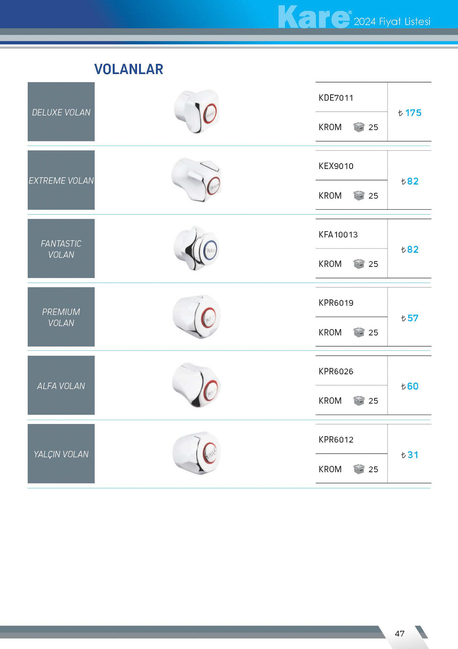Click the Extreme Volan product image
Screen dimensions: 458x649
pos(196,180)
